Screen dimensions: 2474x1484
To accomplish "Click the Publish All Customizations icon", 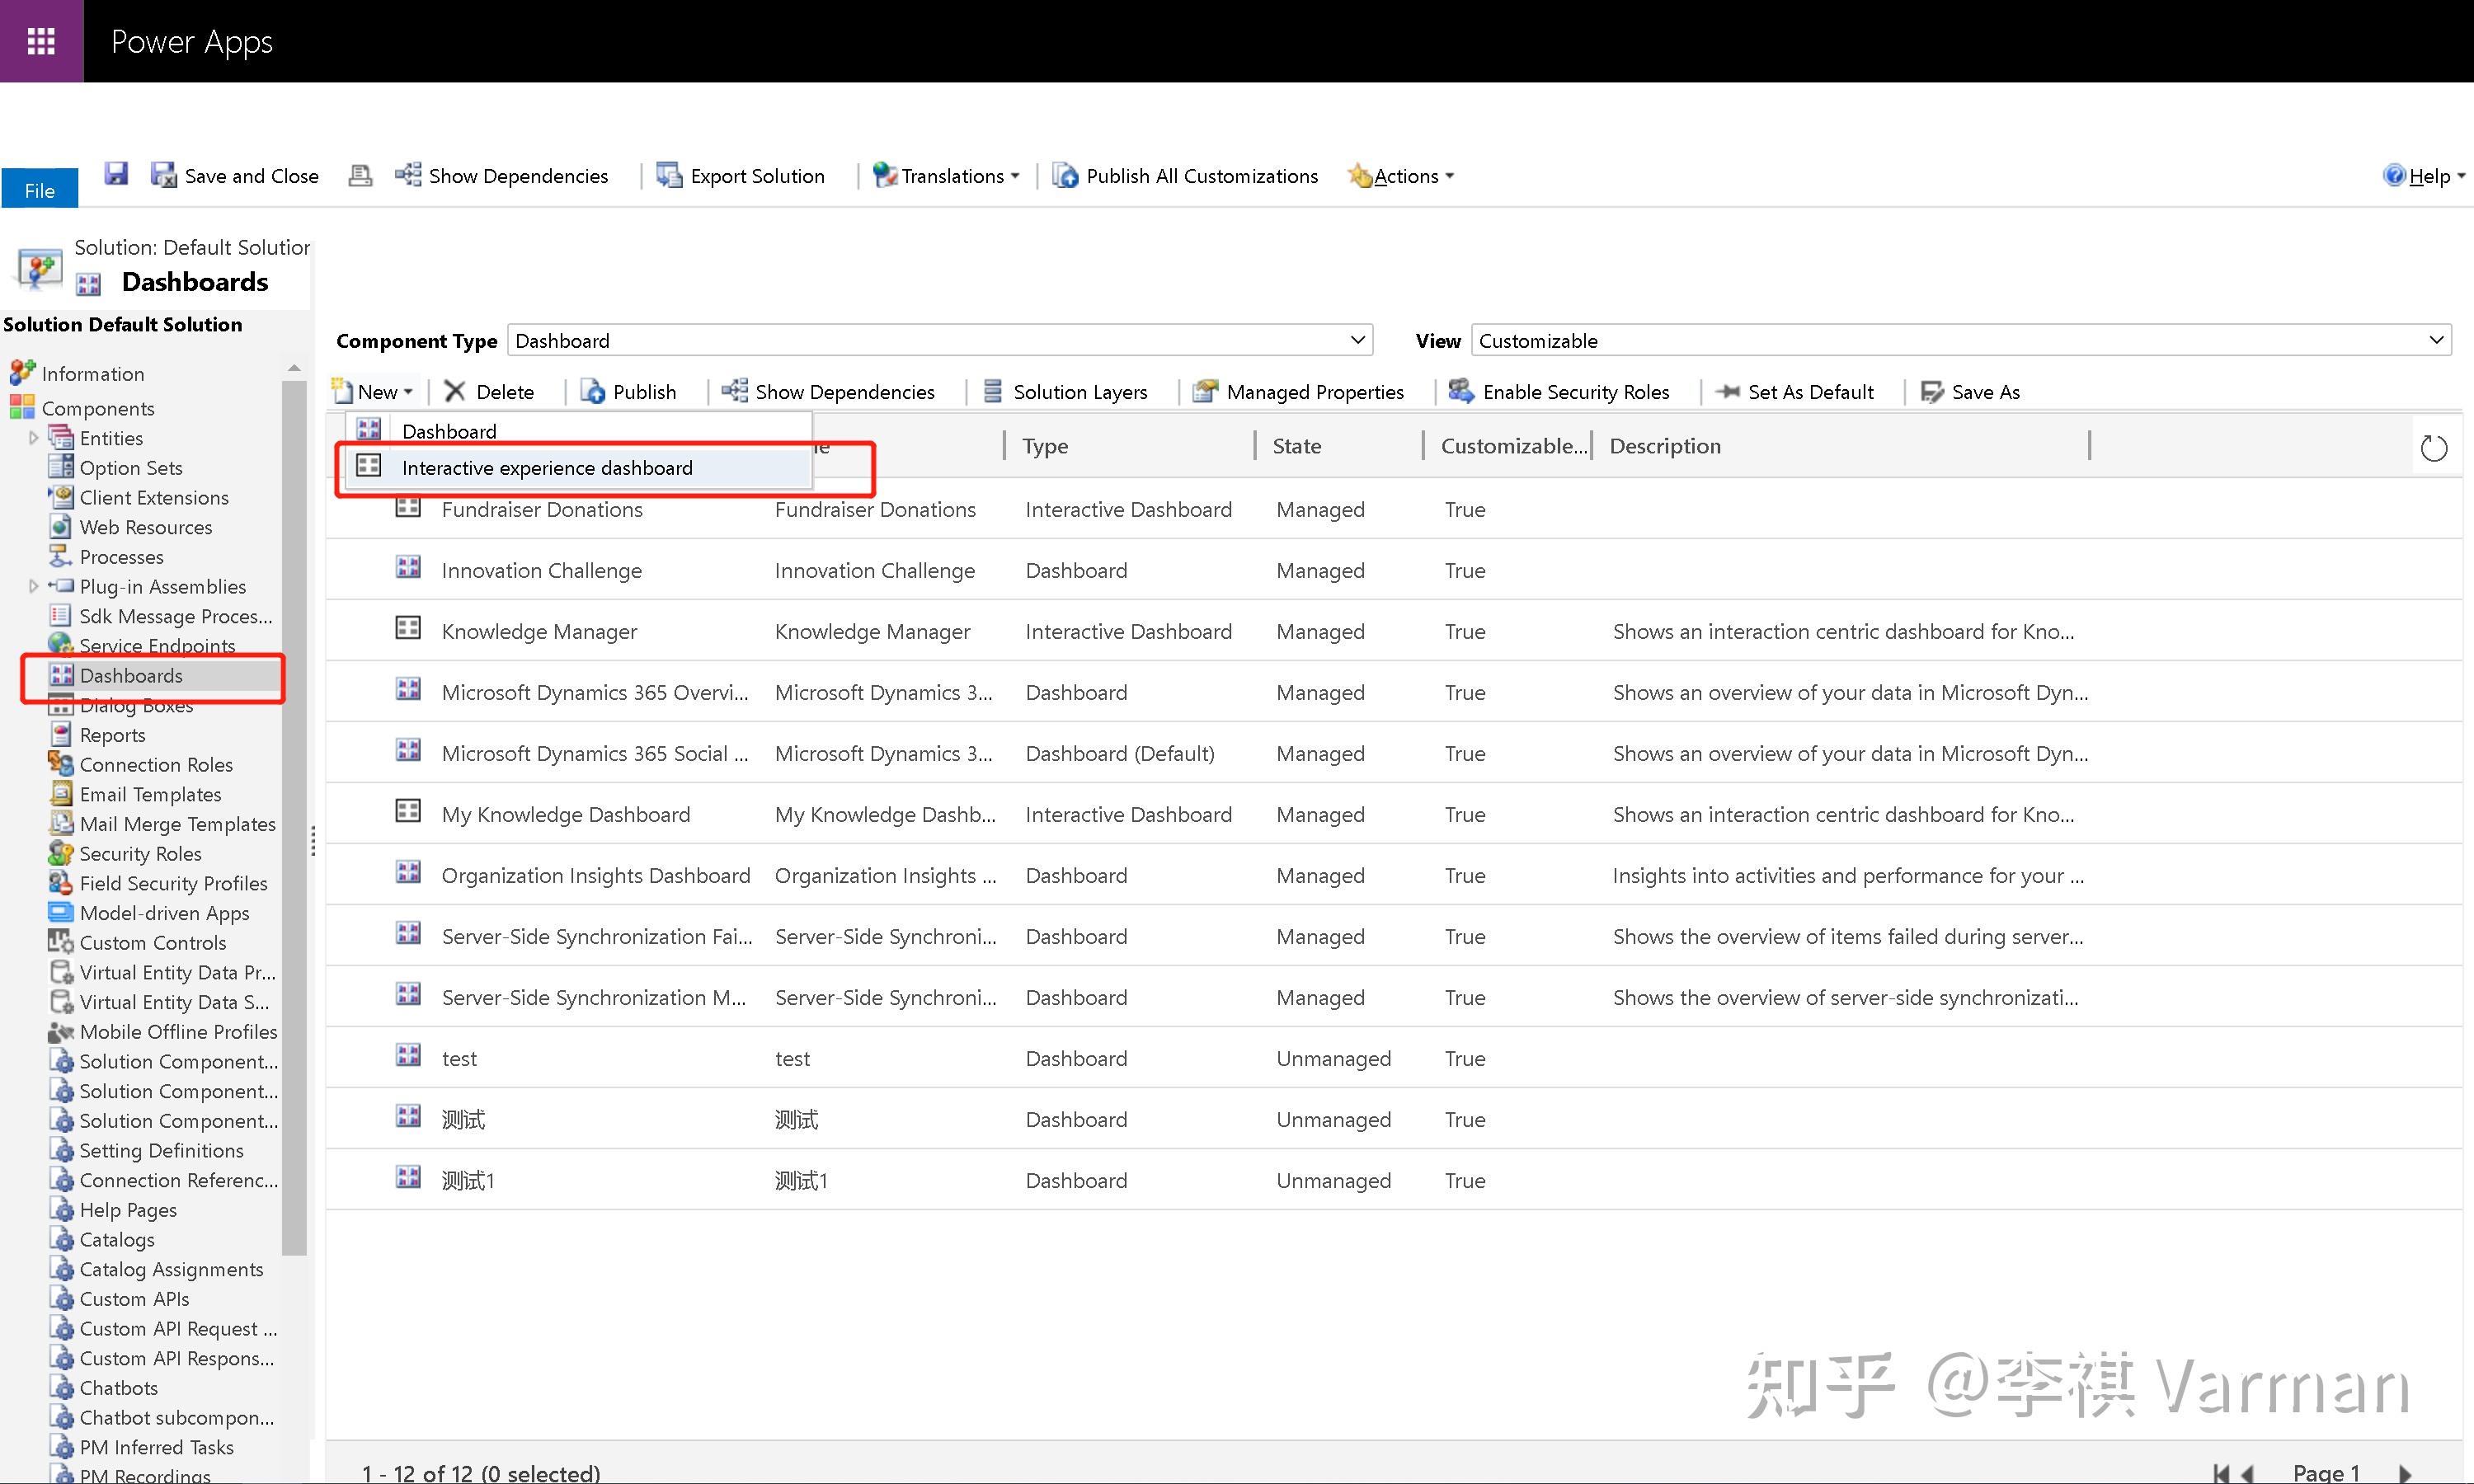I will pyautogui.click(x=1065, y=176).
